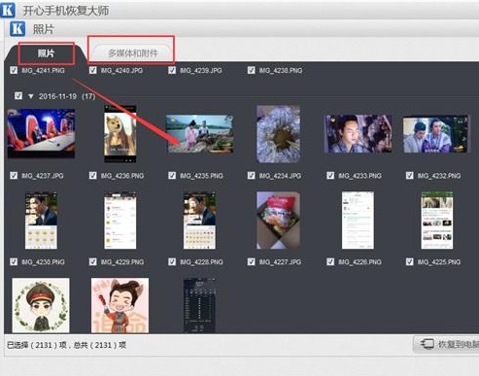Image resolution: width=479 pixels, height=376 pixels.
Task: Open thumbnail above IMG_4228.PNG
Action: [x=199, y=221]
